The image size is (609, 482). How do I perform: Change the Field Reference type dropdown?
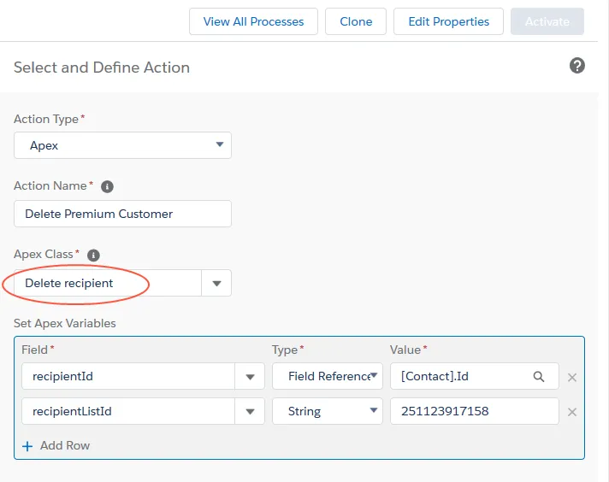coord(328,376)
